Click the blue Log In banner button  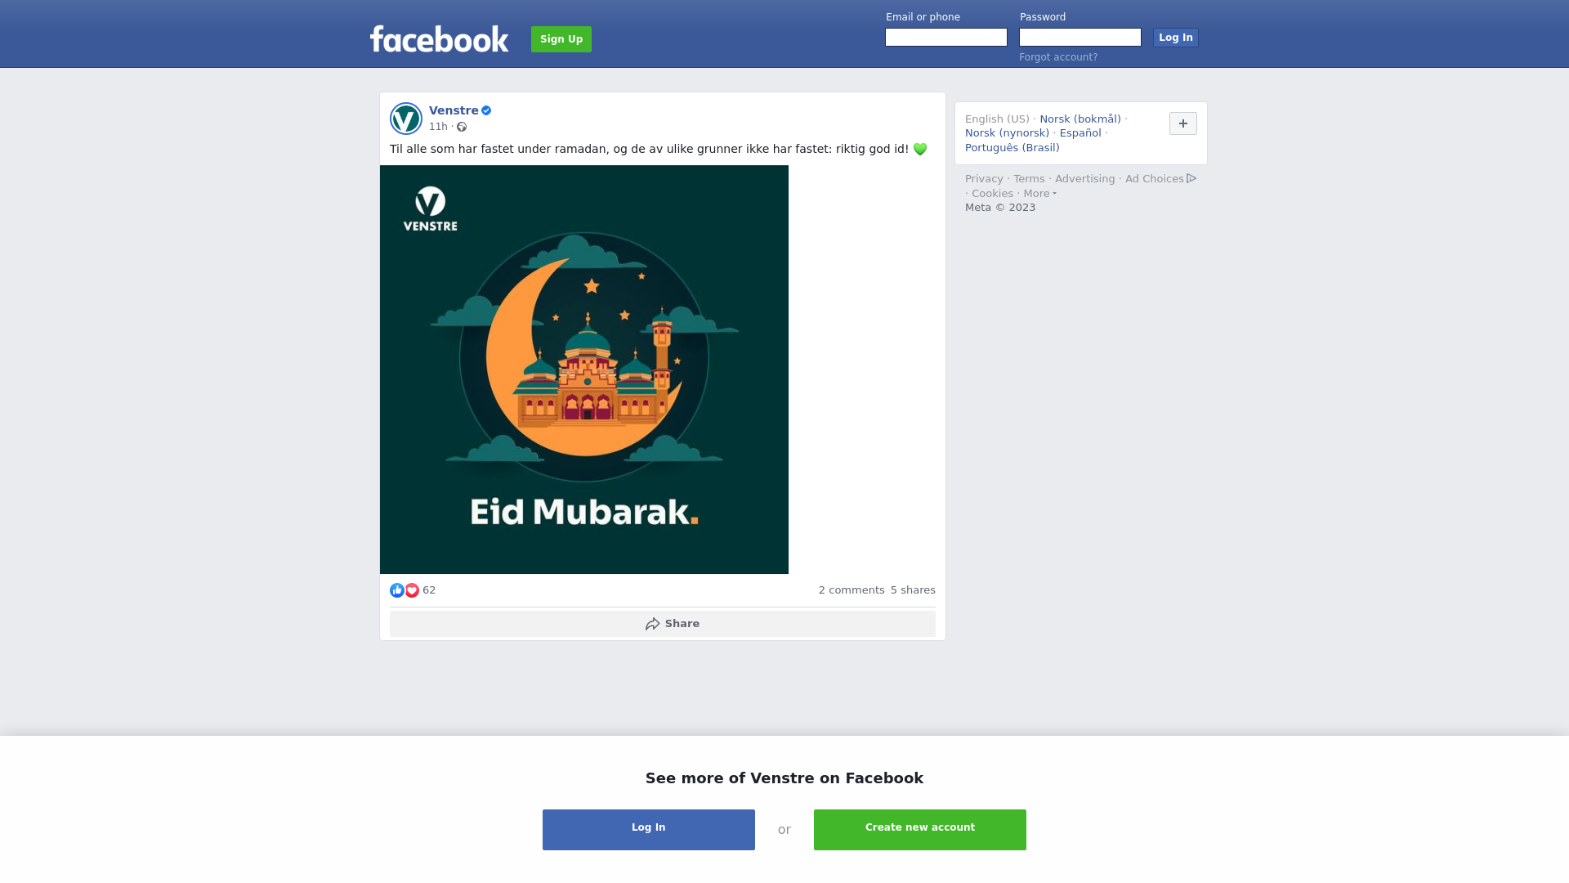pyautogui.click(x=649, y=830)
